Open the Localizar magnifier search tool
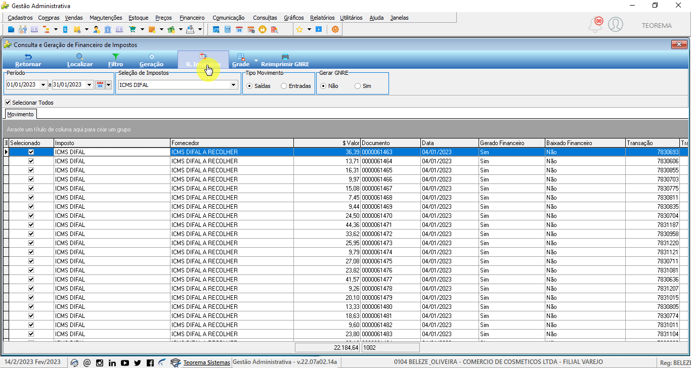Screen dimensions: 691x368 (80, 57)
